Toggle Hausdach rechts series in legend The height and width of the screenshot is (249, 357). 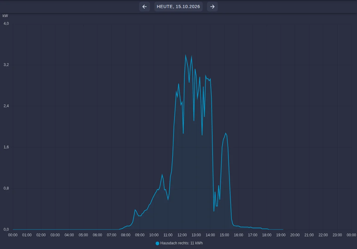pos(179,243)
